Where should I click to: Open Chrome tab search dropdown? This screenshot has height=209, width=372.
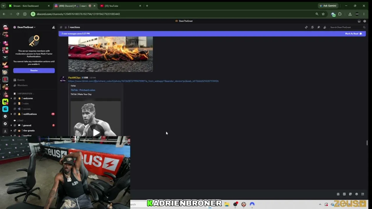tap(3, 6)
